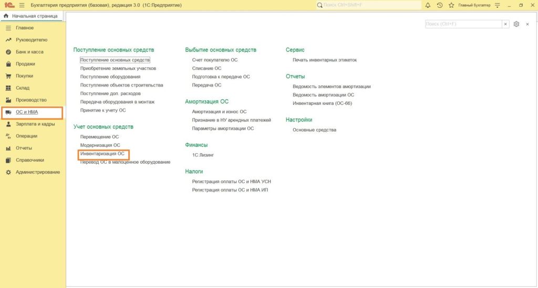Click the Покупки cart icon
Screen dimensions: 538x288
[x=8, y=76]
